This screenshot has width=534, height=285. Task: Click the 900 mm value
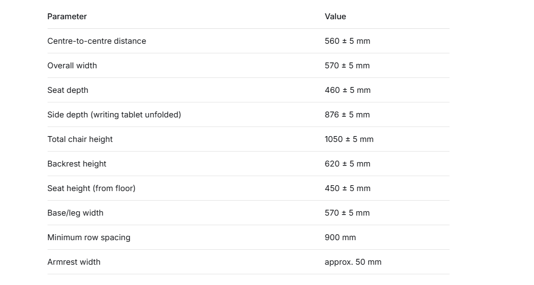340,237
